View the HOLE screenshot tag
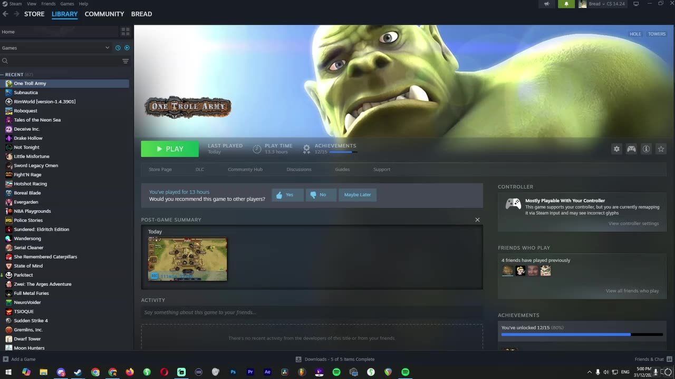Viewport: 675px width, 379px height. coord(635,34)
